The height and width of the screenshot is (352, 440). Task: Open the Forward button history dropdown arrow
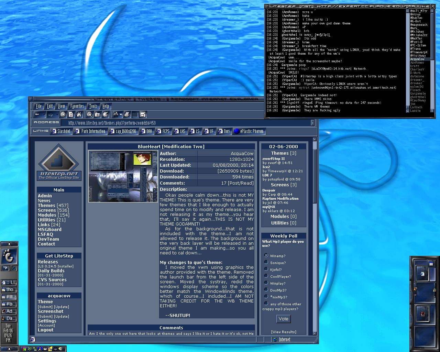coord(57,114)
